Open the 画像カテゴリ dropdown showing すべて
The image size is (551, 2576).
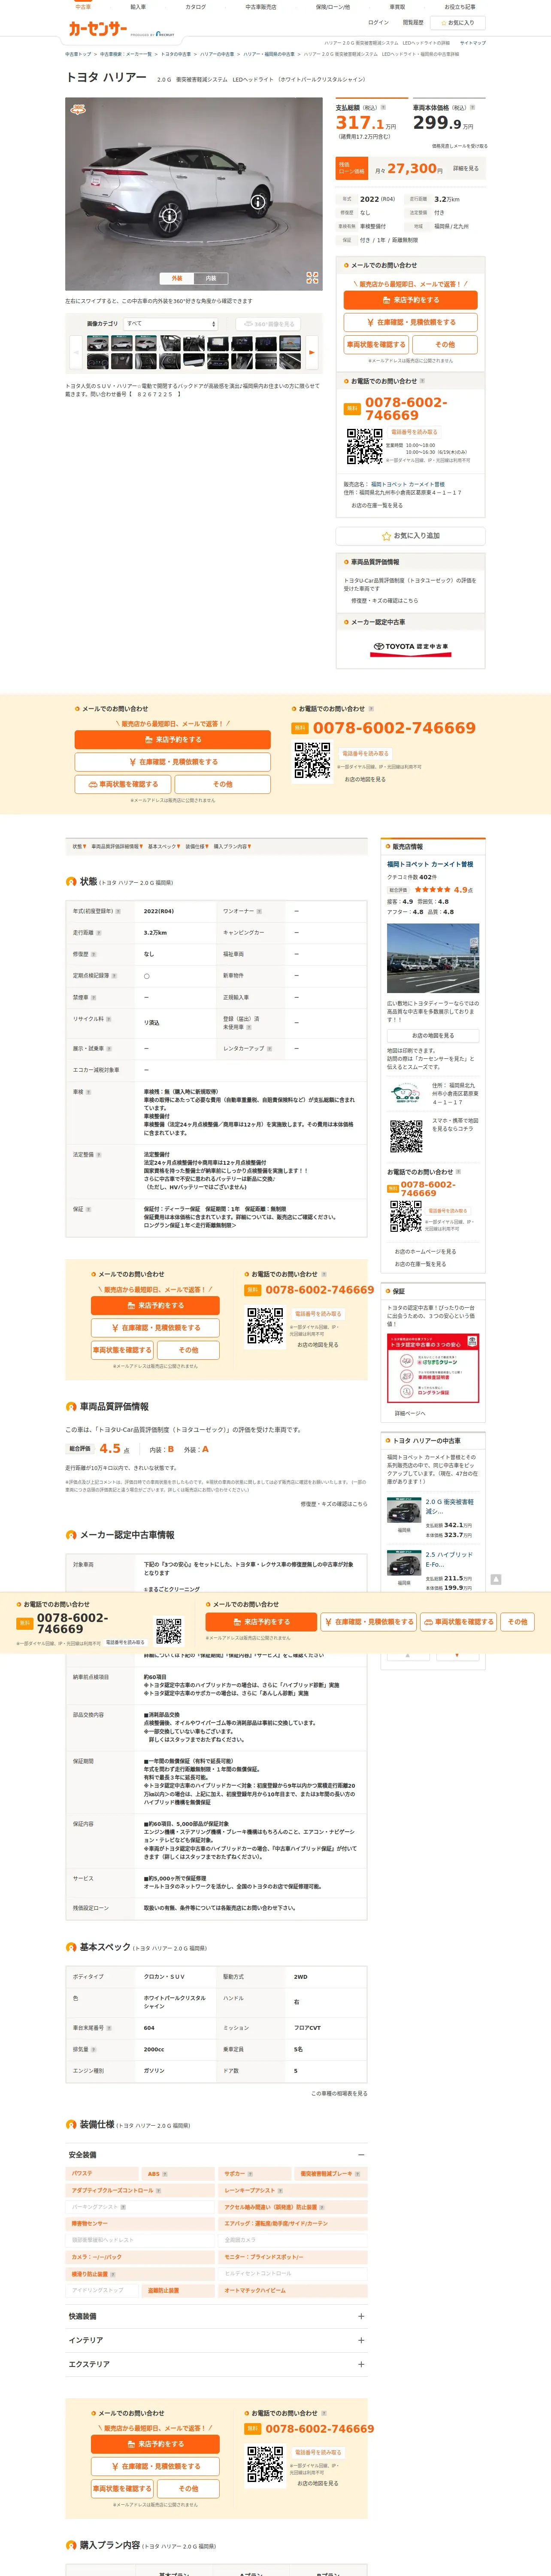coord(171,324)
